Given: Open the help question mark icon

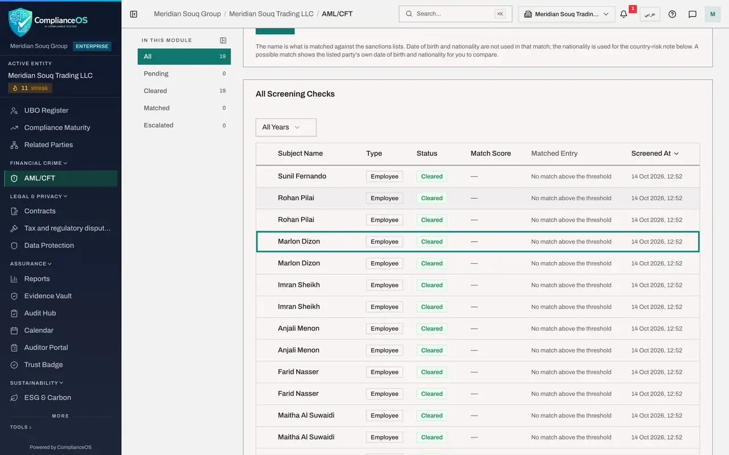Looking at the screenshot, I should coord(672,14).
